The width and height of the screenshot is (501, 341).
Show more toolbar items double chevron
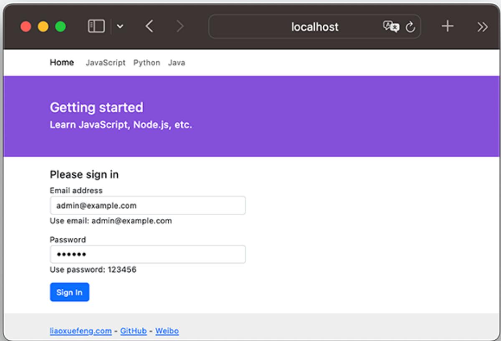point(482,27)
